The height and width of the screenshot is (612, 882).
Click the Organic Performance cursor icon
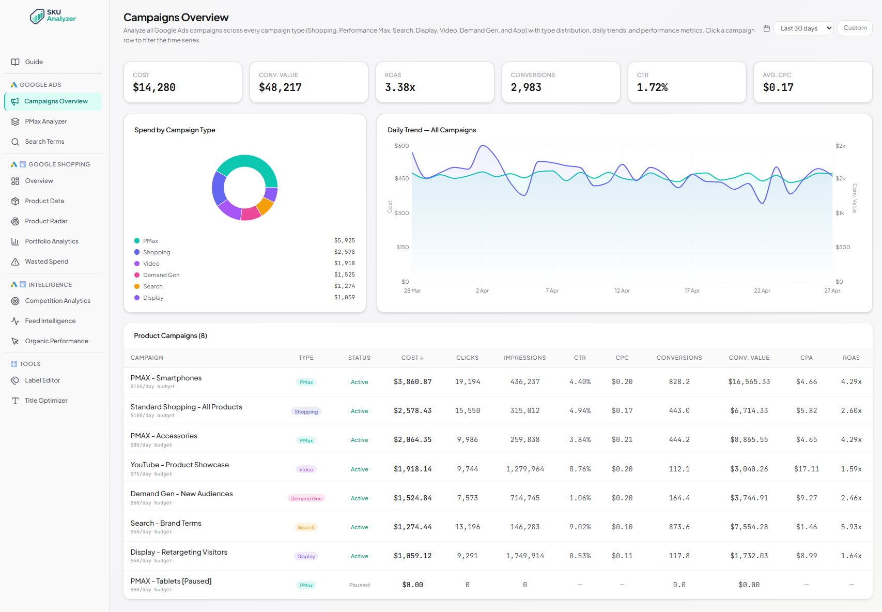(16, 341)
